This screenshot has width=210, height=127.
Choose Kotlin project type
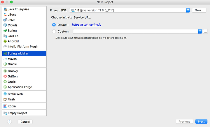click(24, 106)
